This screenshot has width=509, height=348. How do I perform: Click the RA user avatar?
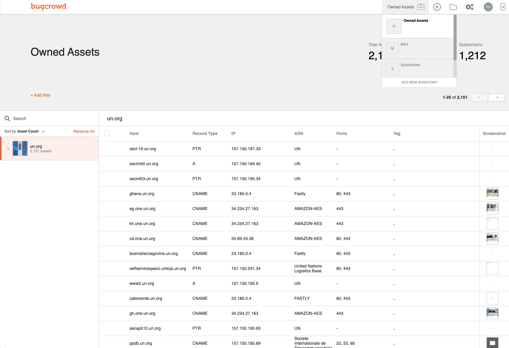pos(488,7)
